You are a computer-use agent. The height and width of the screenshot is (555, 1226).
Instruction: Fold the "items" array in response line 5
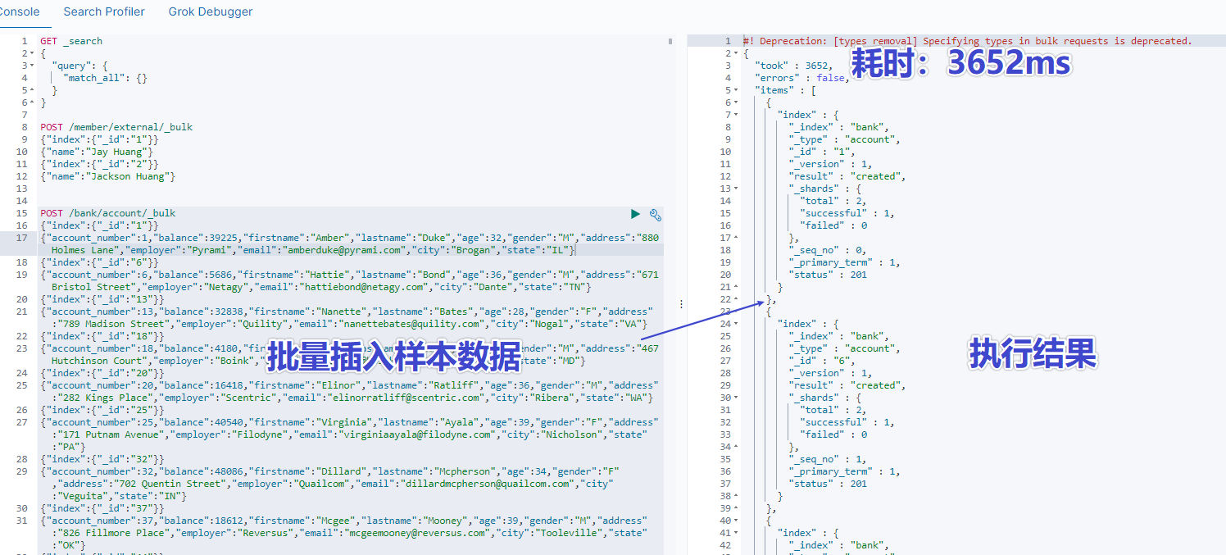[735, 90]
